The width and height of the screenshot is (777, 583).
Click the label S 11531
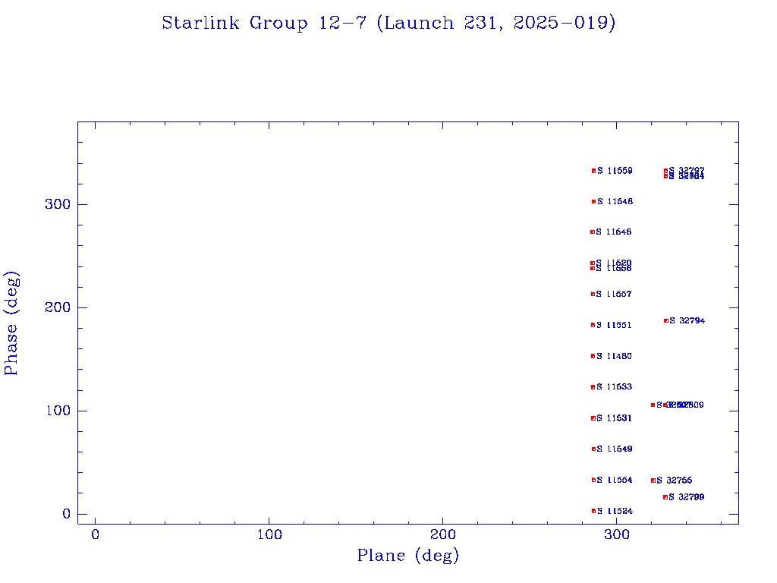615,418
